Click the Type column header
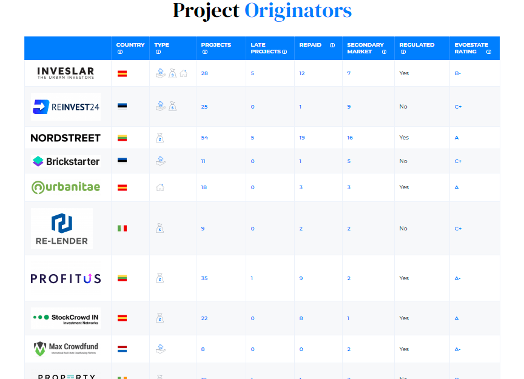 pos(173,48)
